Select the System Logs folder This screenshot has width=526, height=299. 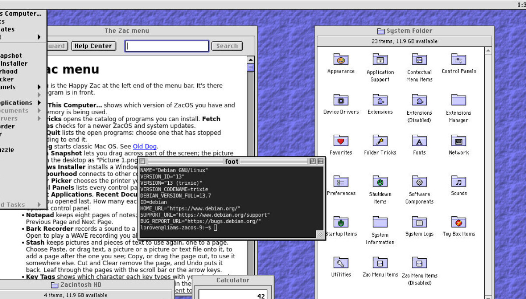[419, 222]
